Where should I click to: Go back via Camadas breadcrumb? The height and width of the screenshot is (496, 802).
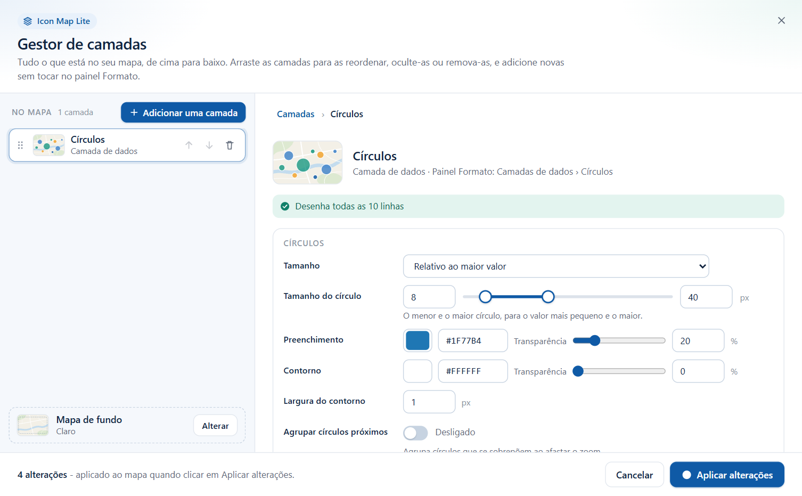tap(296, 114)
